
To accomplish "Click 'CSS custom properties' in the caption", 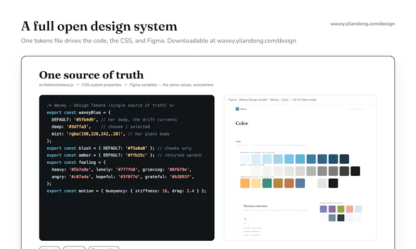I will (x=101, y=85).
